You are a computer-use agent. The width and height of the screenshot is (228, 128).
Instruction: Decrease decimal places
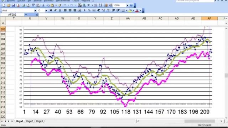point(108,10)
